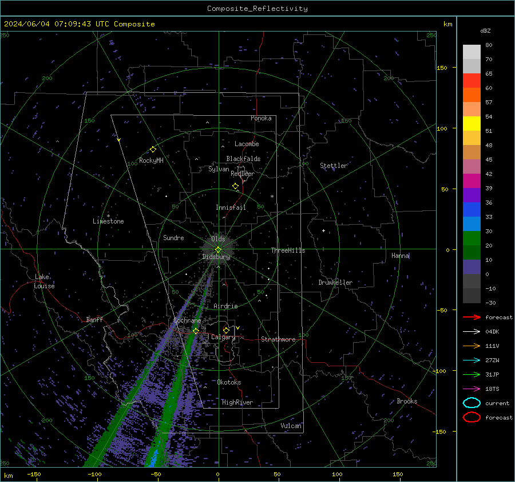Select the Sylvan map label

(219, 169)
